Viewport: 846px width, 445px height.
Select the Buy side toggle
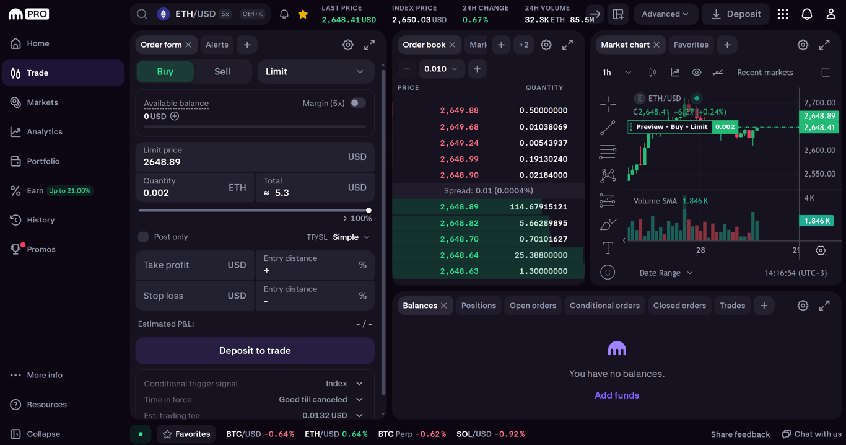(x=165, y=71)
